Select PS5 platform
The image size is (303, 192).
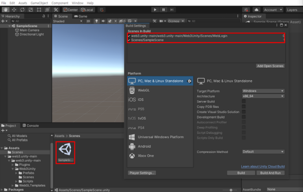click(x=160, y=109)
